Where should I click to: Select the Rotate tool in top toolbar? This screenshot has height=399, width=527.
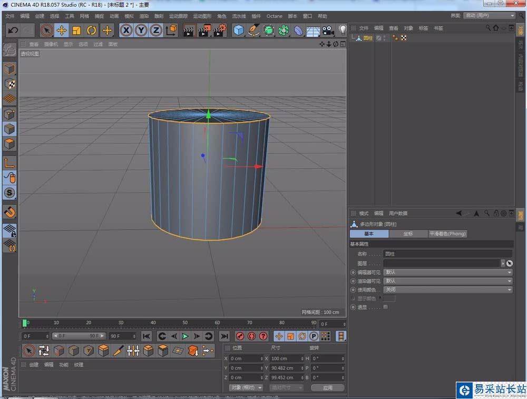tap(92, 31)
